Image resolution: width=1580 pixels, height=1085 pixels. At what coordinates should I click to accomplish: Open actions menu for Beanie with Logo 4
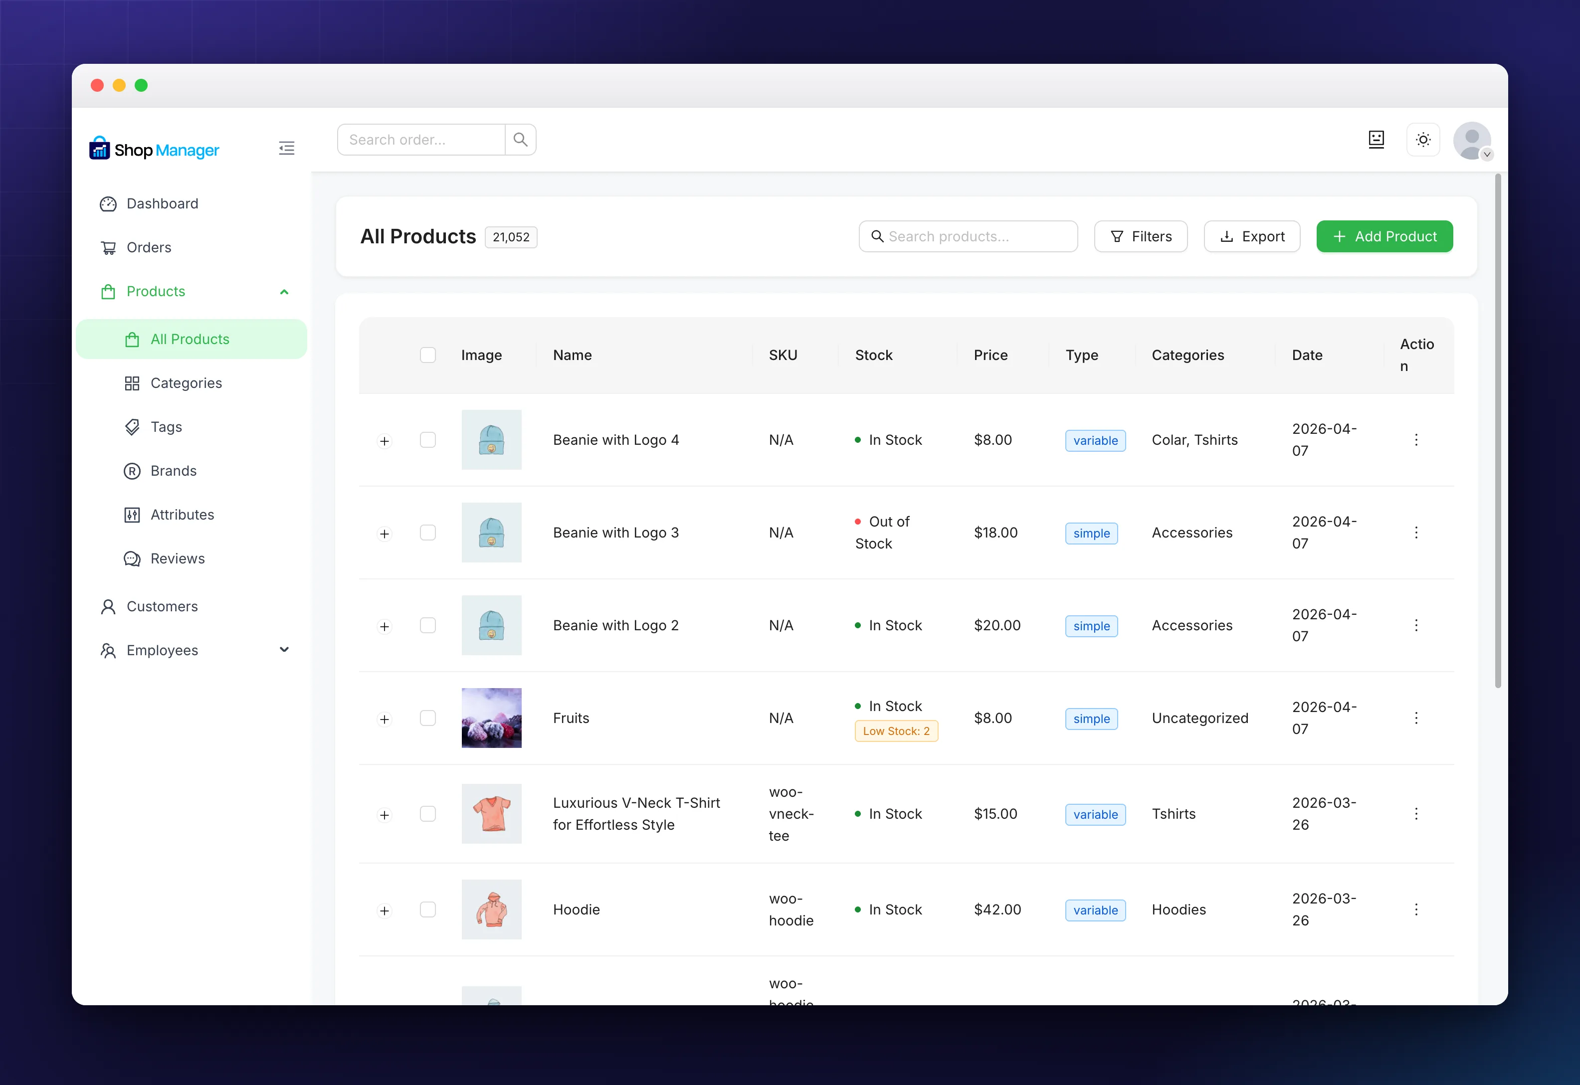pyautogui.click(x=1416, y=440)
